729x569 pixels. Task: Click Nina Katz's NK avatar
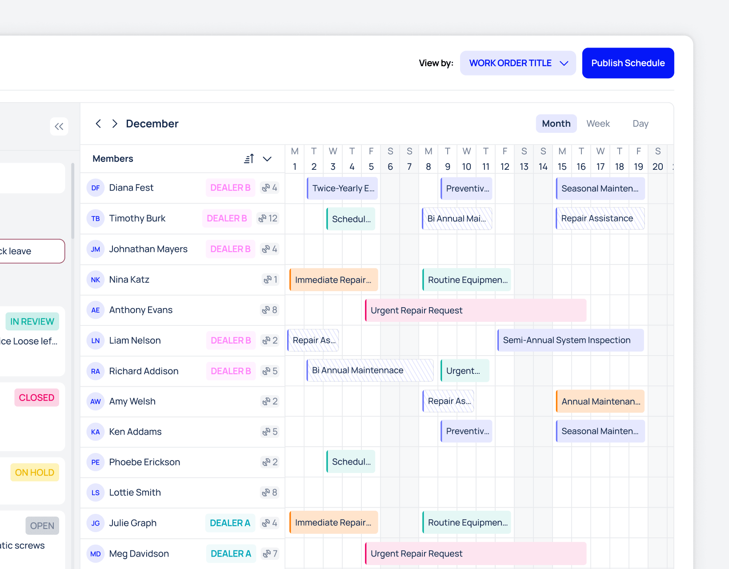pos(96,280)
